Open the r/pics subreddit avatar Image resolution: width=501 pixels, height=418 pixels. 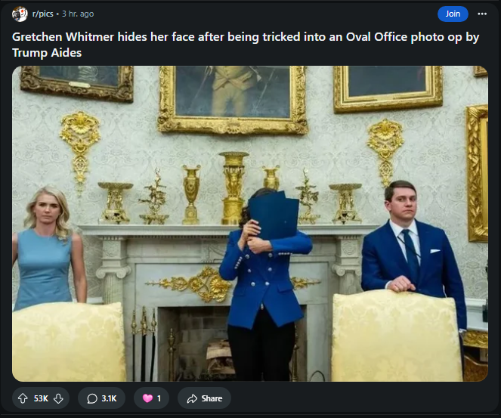pyautogui.click(x=20, y=14)
